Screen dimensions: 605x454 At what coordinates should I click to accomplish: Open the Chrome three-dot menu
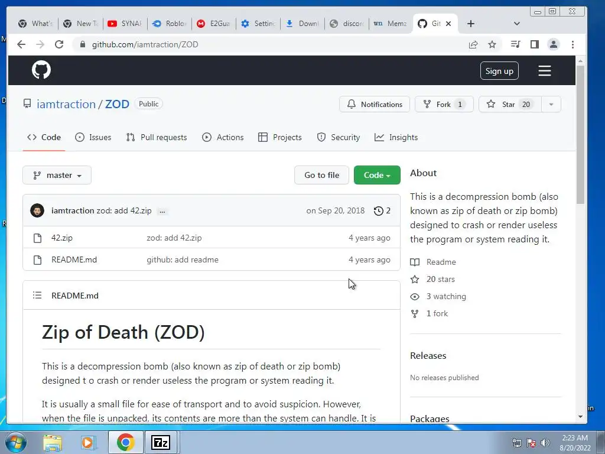point(573,44)
